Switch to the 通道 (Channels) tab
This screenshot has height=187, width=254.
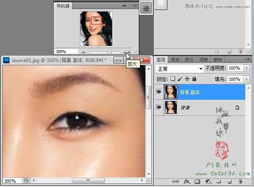[x=175, y=60]
